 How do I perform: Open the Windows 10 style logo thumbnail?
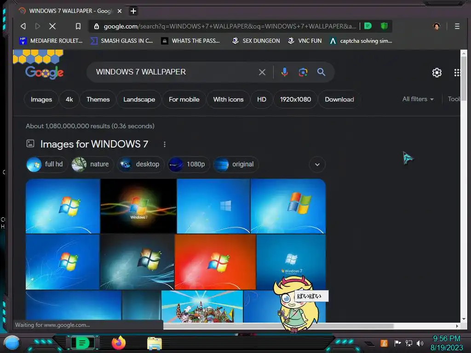213,206
